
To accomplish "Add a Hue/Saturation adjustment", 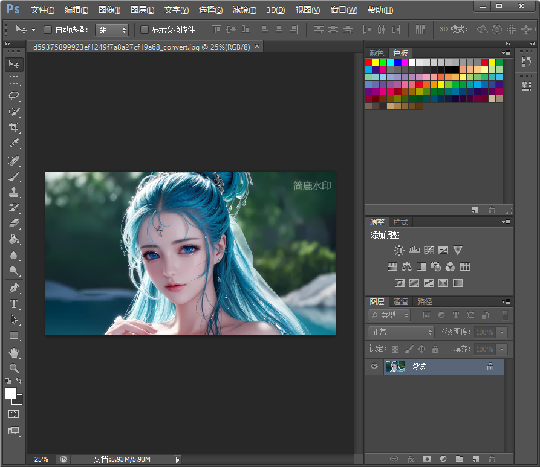I will click(x=391, y=266).
